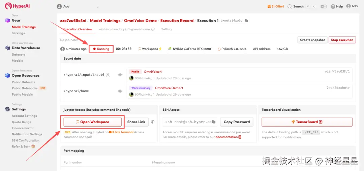Click the PyTorch flame icon
This screenshot has width=364, height=171.
coord(219,49)
